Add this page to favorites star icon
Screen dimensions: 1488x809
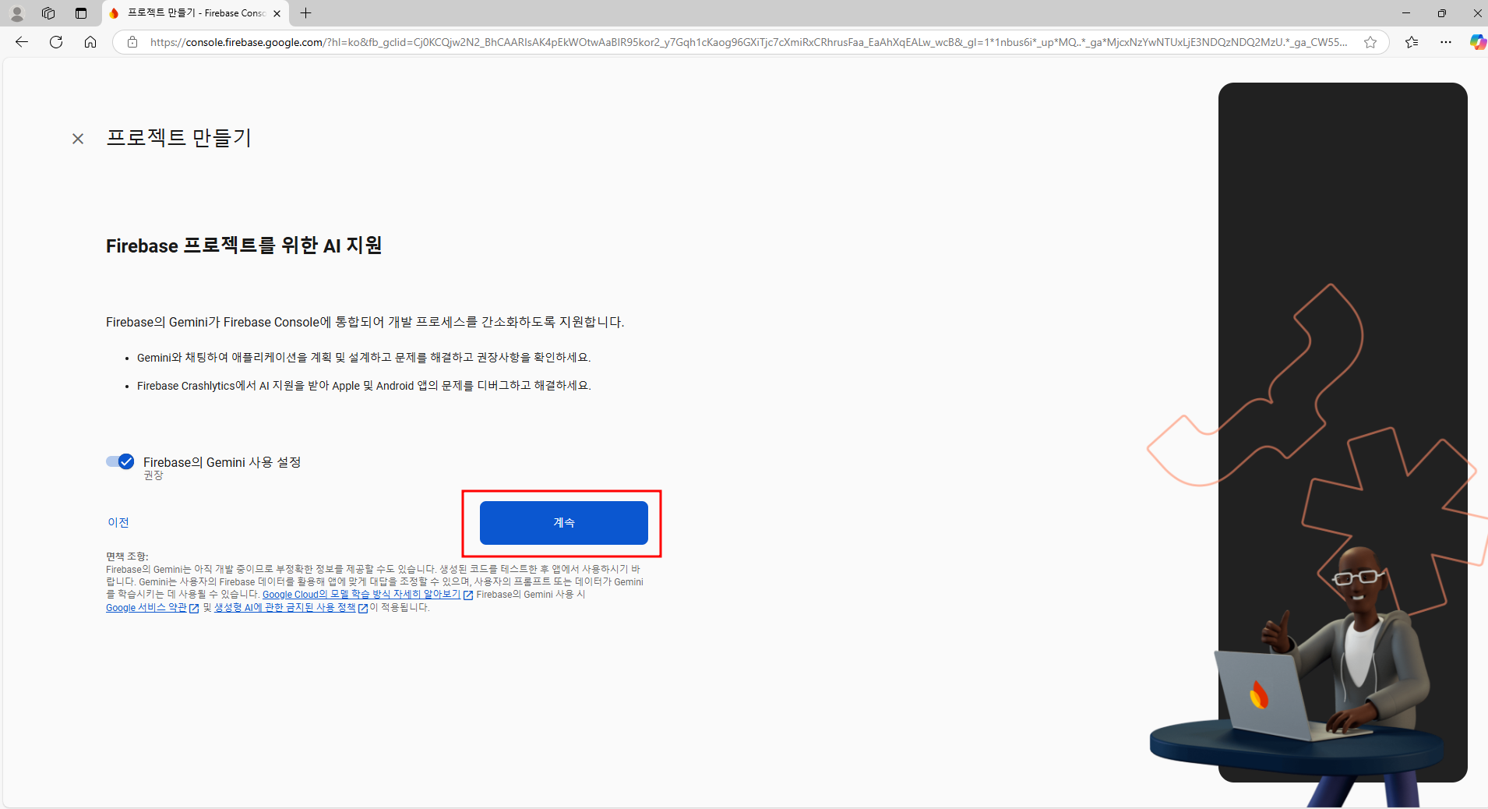(1370, 42)
